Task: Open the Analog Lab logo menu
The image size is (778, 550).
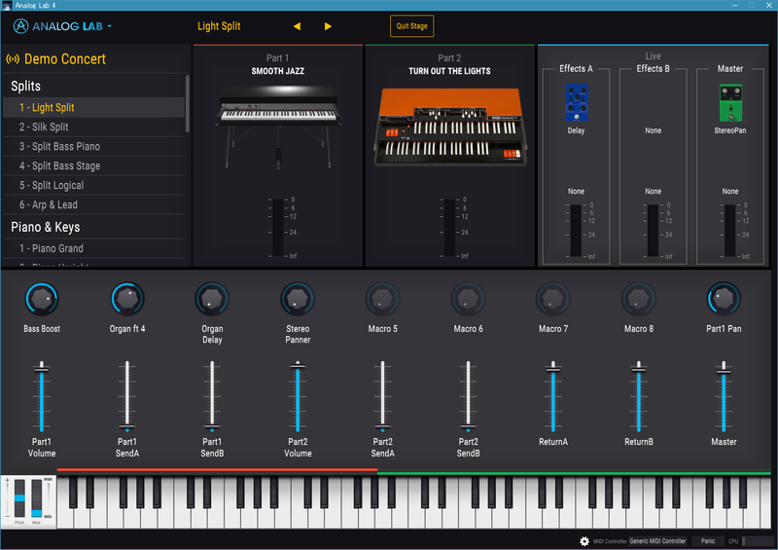Action: (x=62, y=26)
